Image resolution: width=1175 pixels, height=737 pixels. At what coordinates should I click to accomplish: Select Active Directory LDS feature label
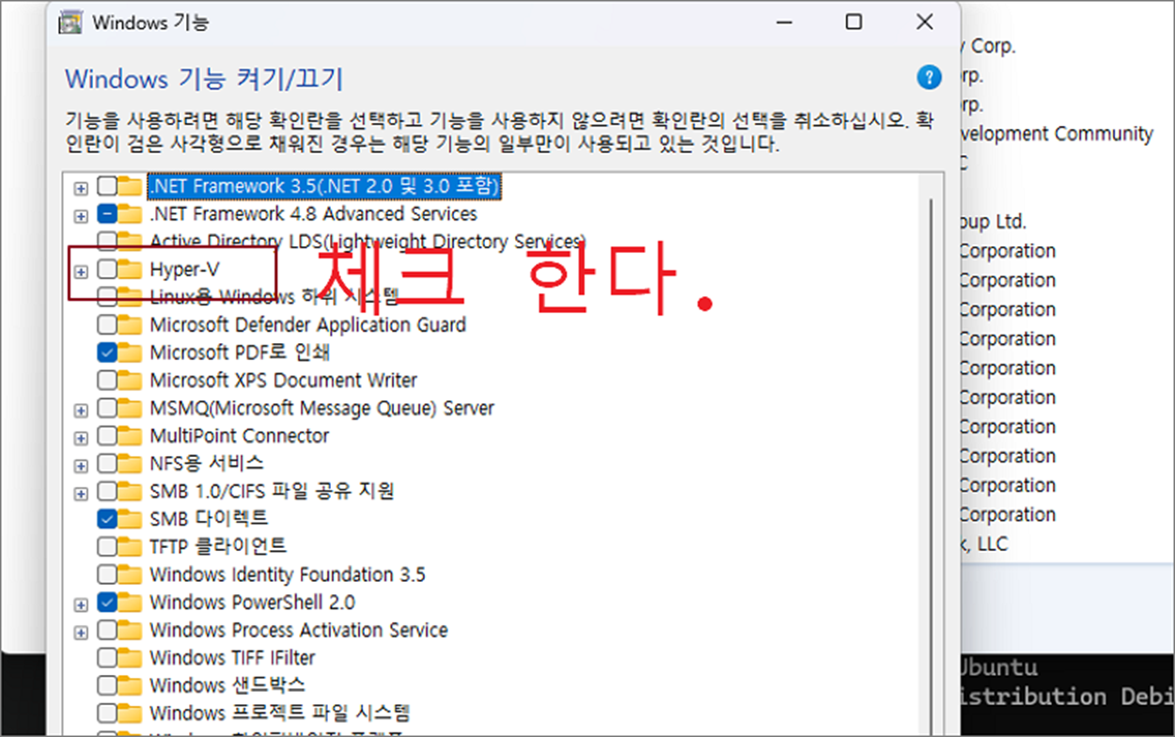(368, 243)
